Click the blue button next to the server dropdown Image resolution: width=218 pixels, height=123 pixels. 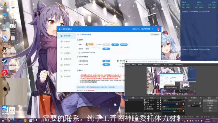106,49
